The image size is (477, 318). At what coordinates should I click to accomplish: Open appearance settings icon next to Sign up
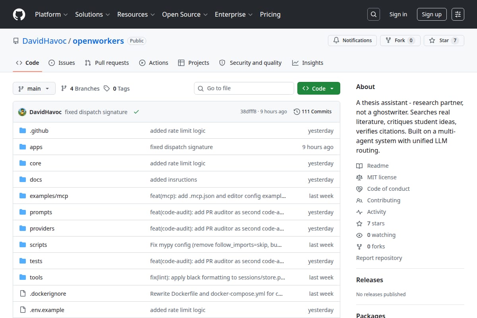(x=458, y=14)
